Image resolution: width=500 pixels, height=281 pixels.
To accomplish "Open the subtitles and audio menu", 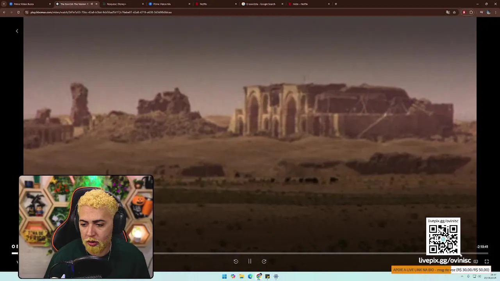I will [x=476, y=261].
